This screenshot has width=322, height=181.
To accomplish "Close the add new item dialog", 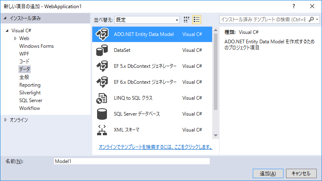I will tap(312, 7).
